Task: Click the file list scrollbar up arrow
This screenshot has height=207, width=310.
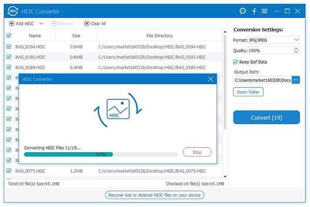Action: [225, 32]
